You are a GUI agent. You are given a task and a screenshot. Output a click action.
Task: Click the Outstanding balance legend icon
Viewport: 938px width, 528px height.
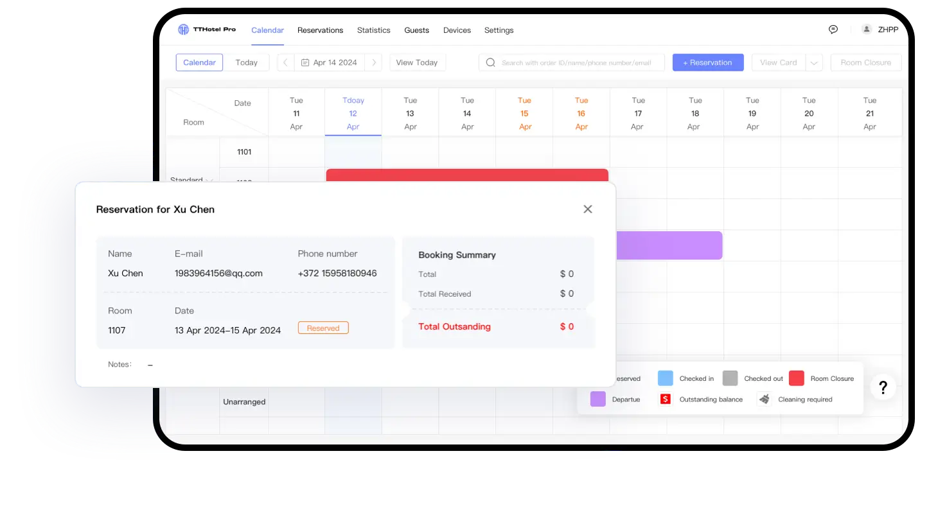tap(666, 399)
